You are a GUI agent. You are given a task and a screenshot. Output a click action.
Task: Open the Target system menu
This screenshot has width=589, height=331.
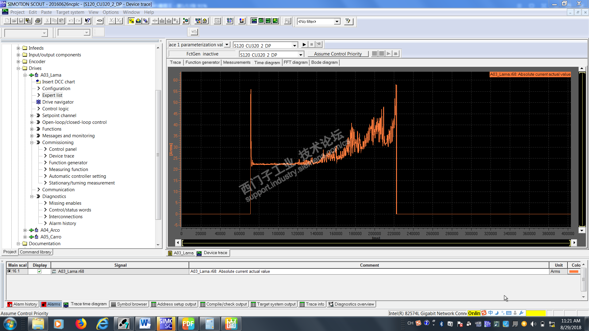70,12
